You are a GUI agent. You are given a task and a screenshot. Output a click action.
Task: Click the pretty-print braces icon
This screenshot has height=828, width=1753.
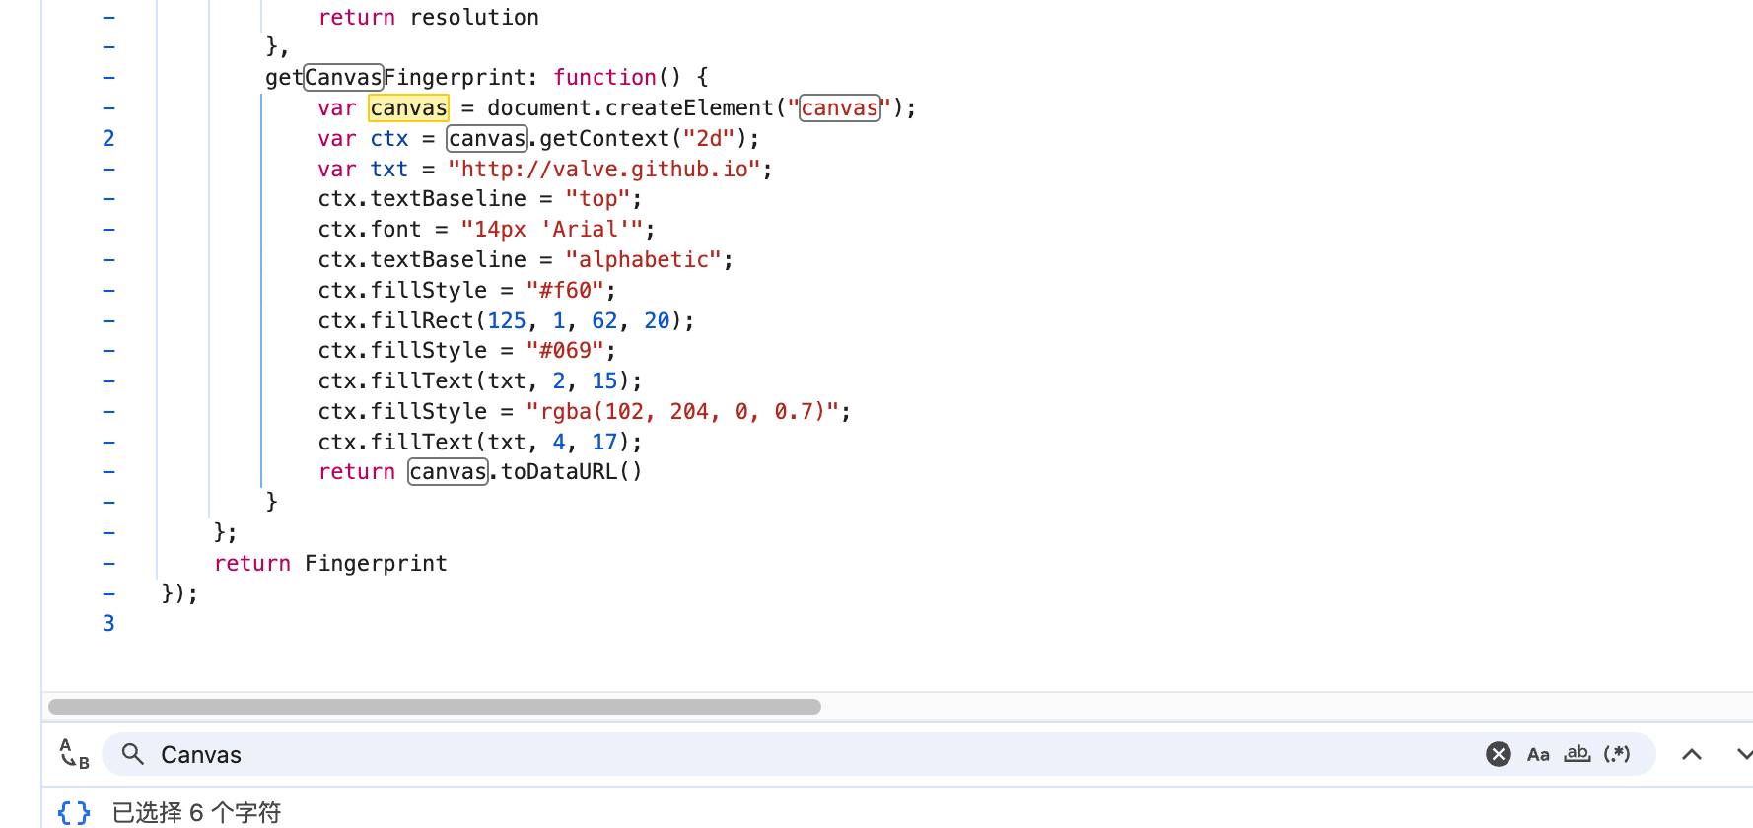(x=74, y=812)
